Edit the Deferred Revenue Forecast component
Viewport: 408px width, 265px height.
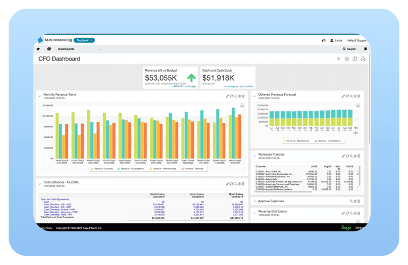(343, 96)
